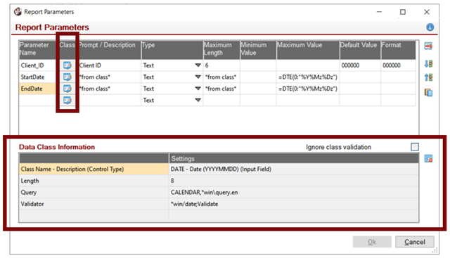This screenshot has width=450, height=258.
Task: Click StartDate's '*from class*' maximum length cell
Action: tap(221, 77)
